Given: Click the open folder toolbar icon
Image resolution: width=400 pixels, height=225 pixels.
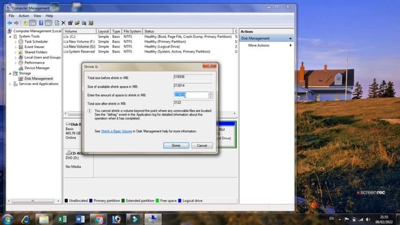Looking at the screenshot, I should coord(77,23).
